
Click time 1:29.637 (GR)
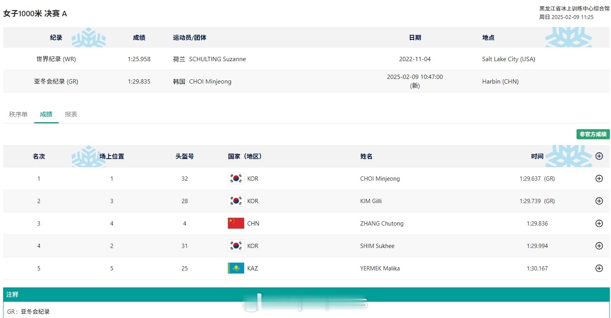pos(537,178)
